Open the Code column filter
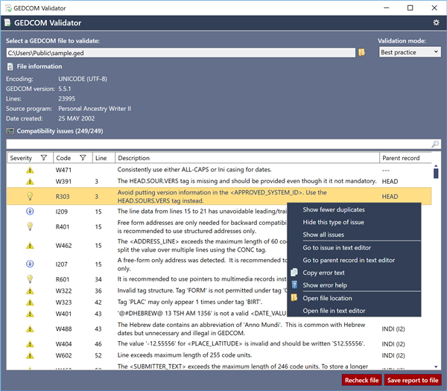Image resolution: width=447 pixels, height=391 pixels. point(83,158)
